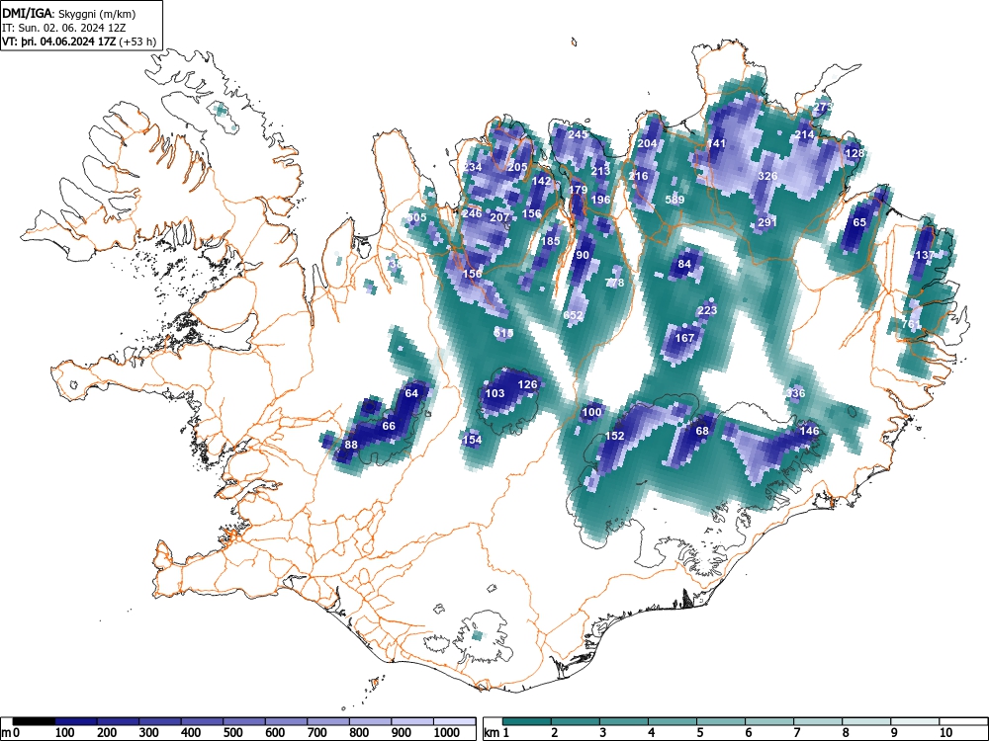
Task: Select the valid time line 'VT: þri. 04.06.2024 17Z'
Action: click(x=60, y=41)
